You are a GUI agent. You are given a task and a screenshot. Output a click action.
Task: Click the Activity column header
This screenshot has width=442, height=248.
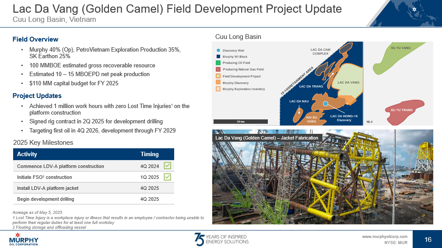click(27, 154)
